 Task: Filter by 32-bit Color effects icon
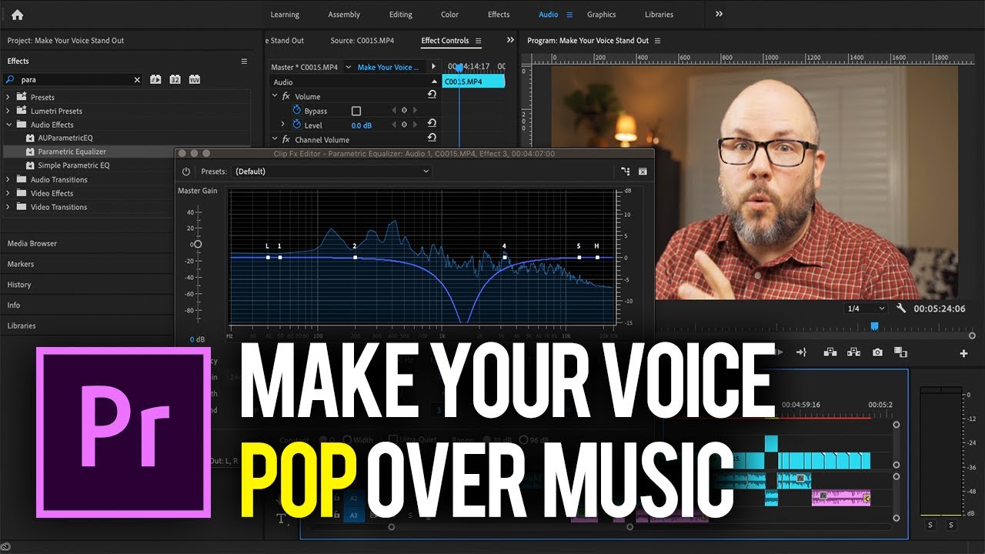click(175, 79)
